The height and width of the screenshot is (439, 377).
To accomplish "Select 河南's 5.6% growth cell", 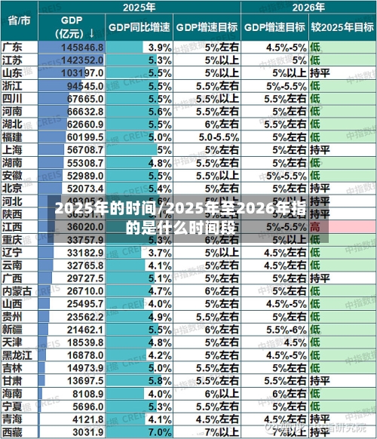I will 139,112.
